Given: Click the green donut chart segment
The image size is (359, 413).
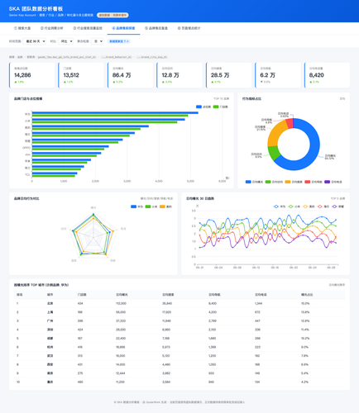Looking at the screenshot, I should point(274,153).
